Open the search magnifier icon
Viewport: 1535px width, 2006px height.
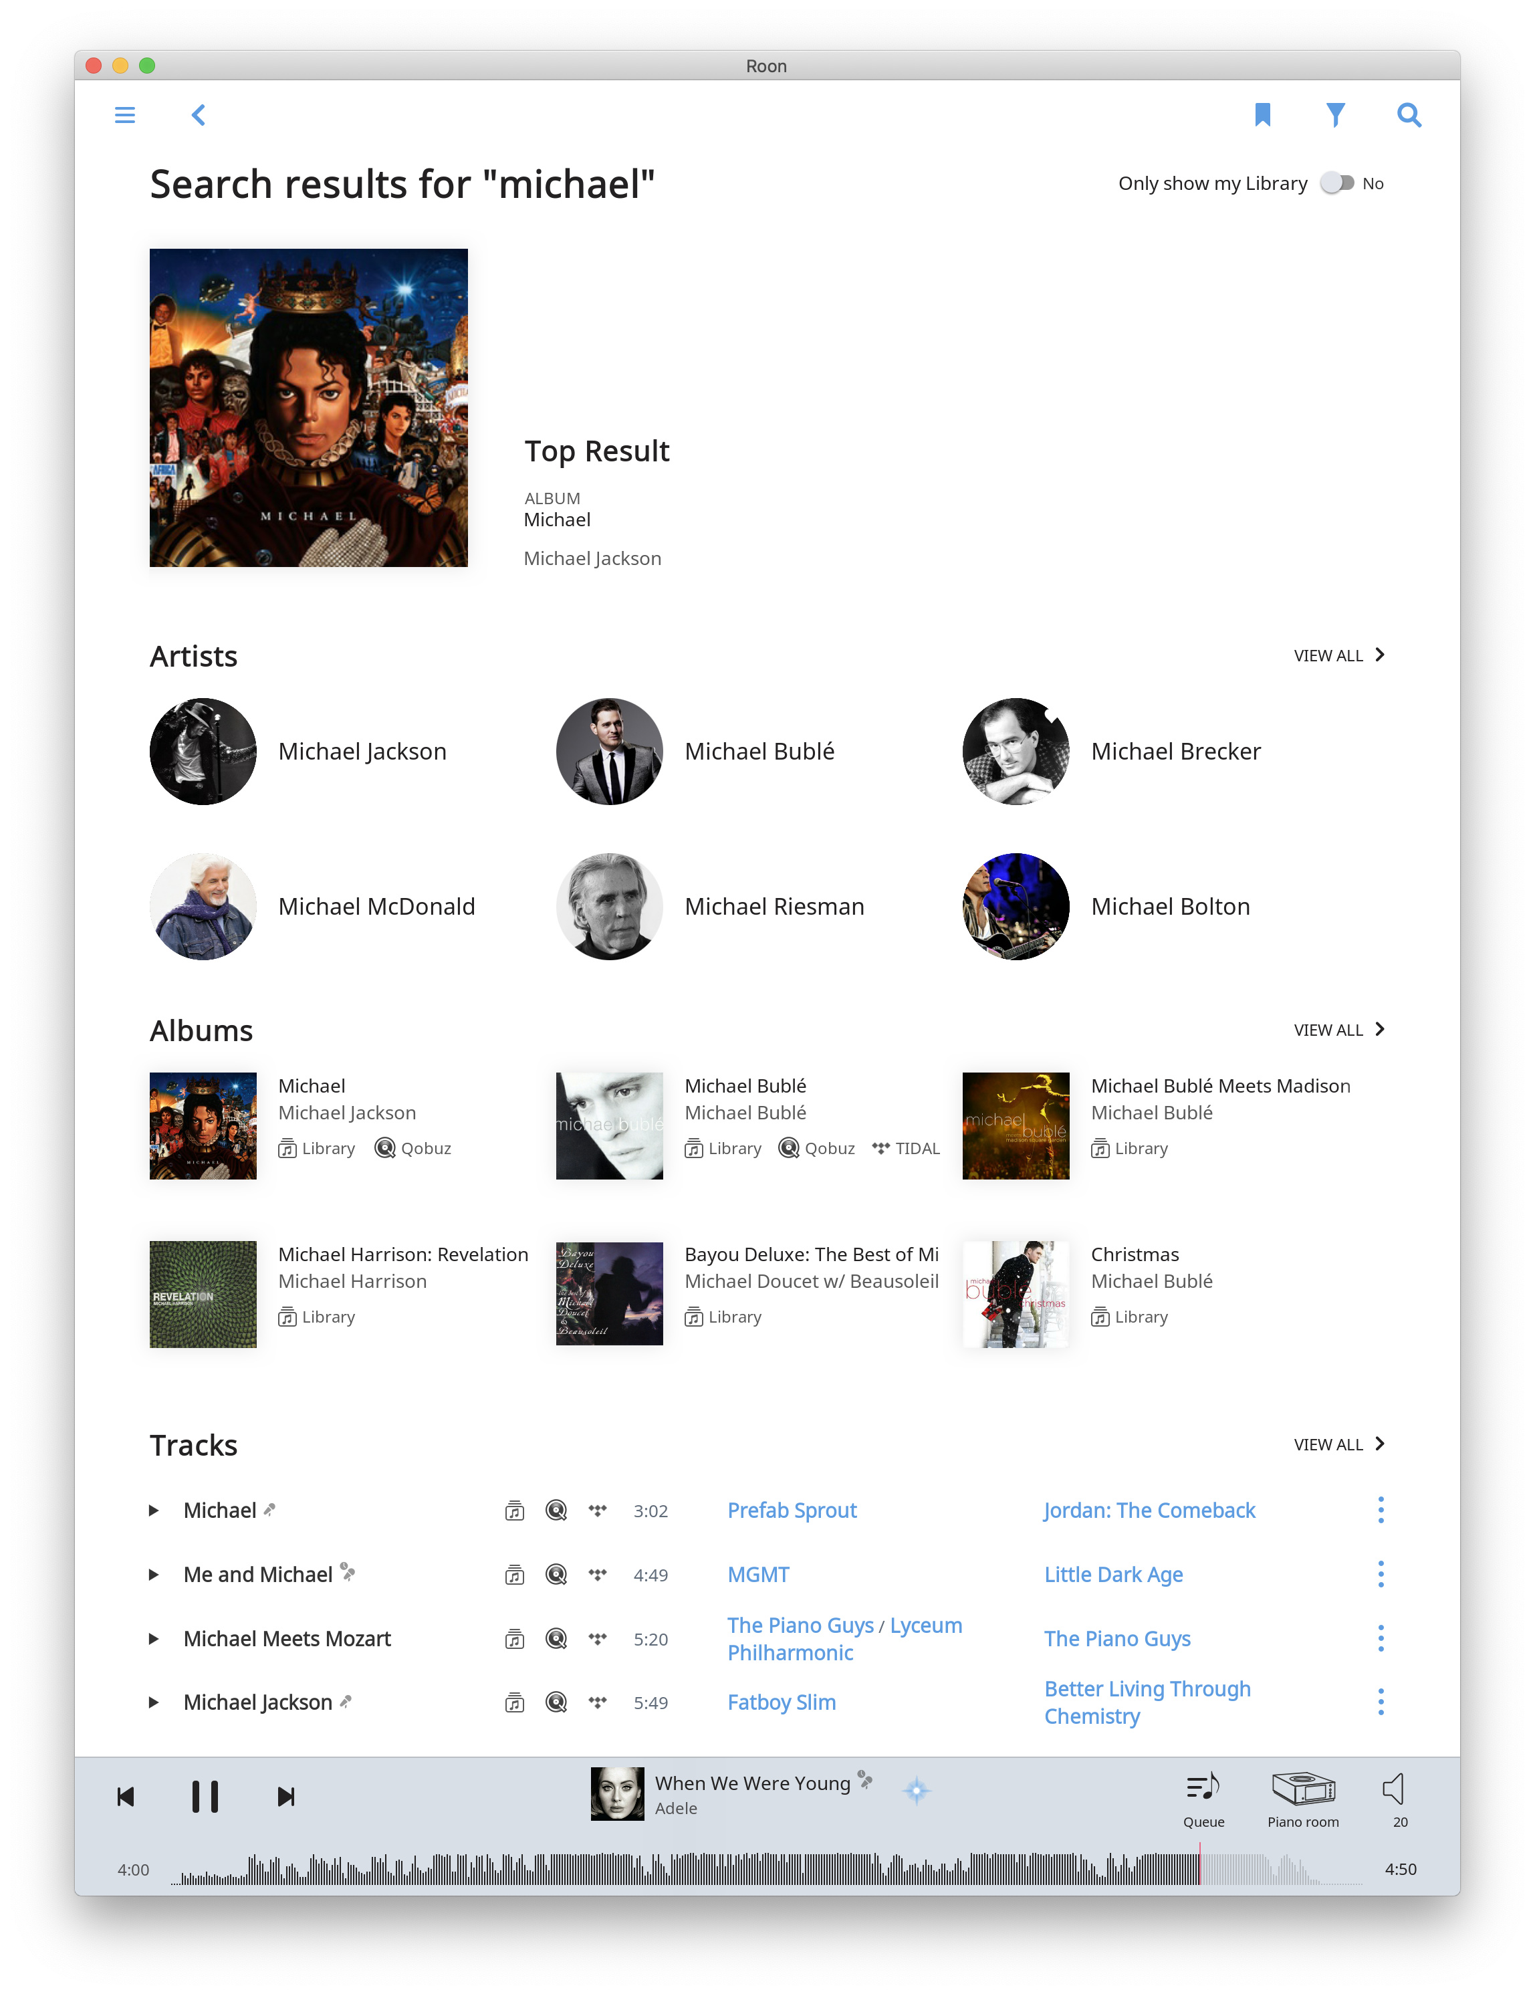tap(1409, 115)
